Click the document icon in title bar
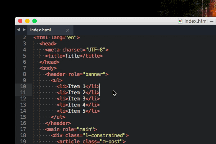 [x=181, y=21]
